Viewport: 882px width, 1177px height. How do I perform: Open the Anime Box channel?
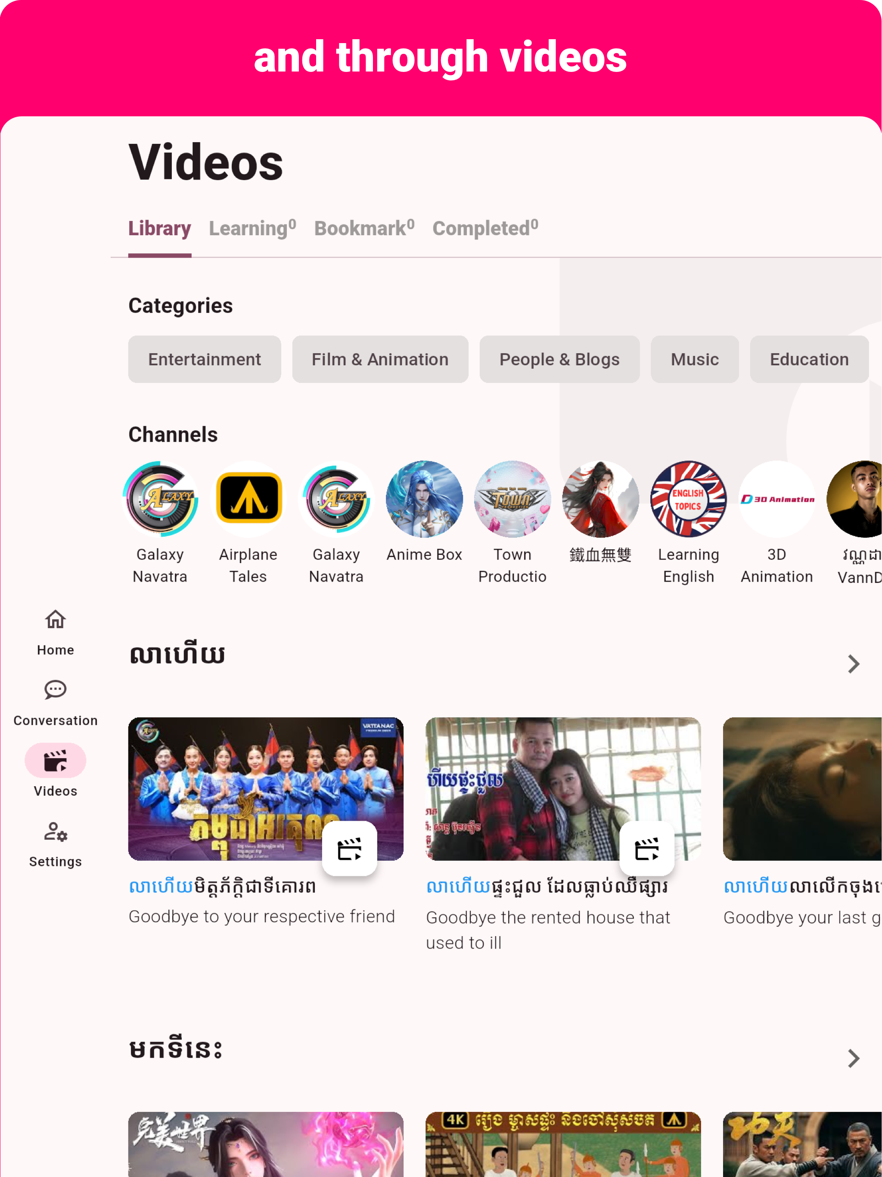pyautogui.click(x=425, y=498)
